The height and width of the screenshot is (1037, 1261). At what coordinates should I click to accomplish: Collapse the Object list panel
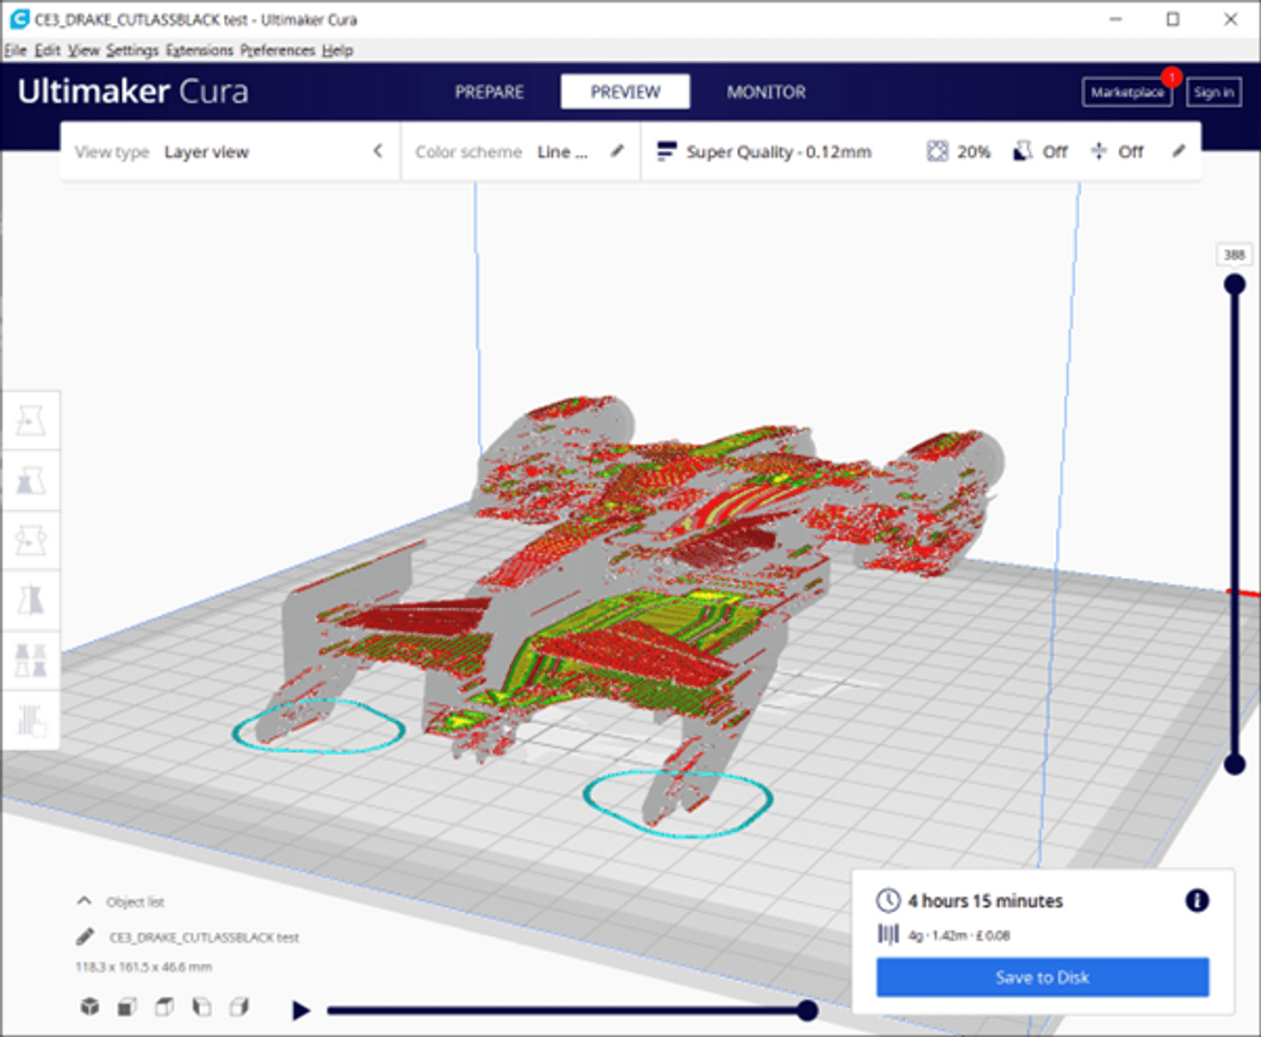coord(84,900)
